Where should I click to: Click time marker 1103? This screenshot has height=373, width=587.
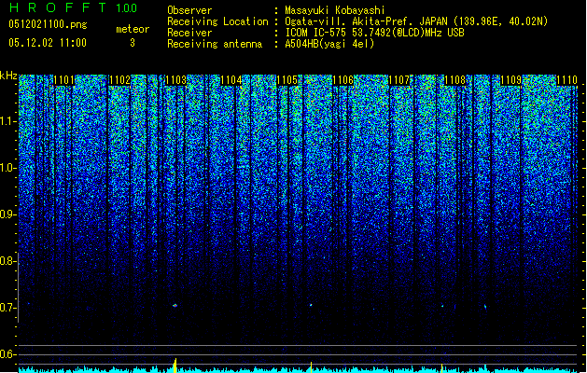(x=175, y=80)
